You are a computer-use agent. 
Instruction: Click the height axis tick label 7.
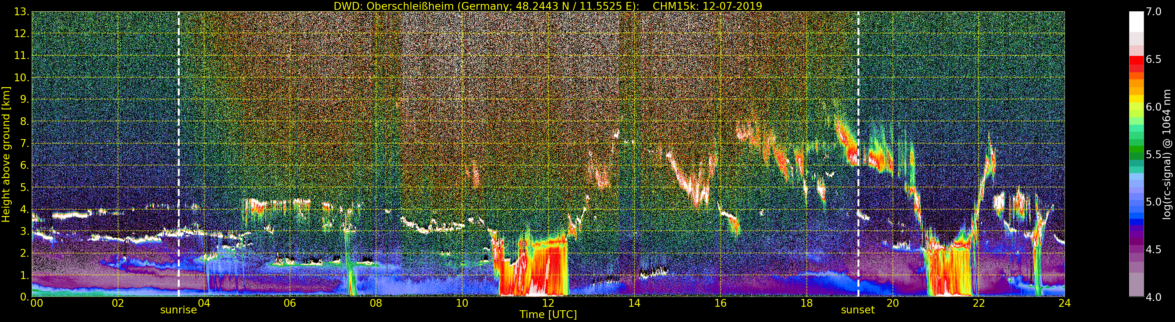pyautogui.click(x=25, y=143)
